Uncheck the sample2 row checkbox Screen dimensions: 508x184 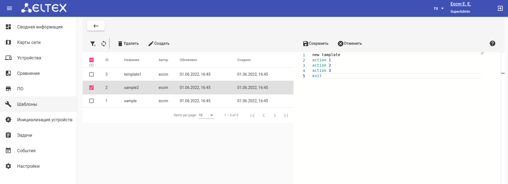pos(91,88)
